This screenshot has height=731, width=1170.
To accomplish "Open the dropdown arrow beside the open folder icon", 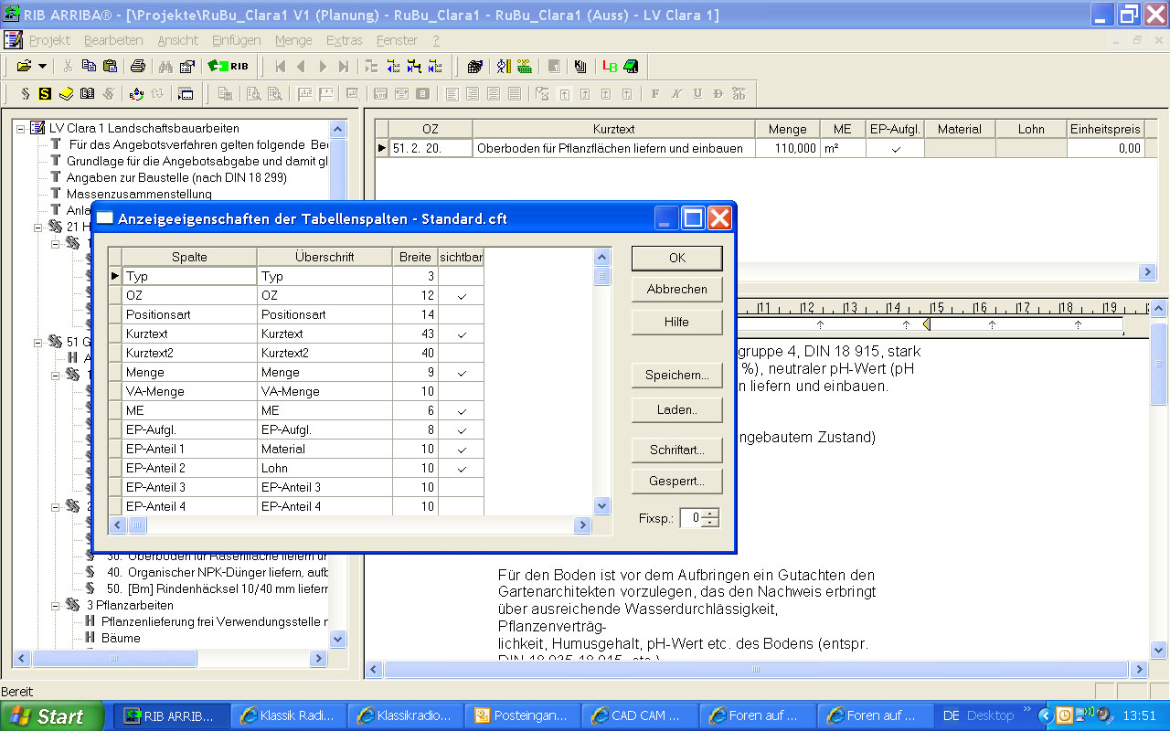I will 42,66.
